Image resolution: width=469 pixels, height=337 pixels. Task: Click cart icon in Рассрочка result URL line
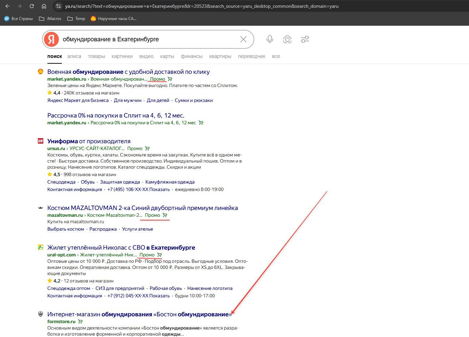pyautogui.click(x=201, y=123)
